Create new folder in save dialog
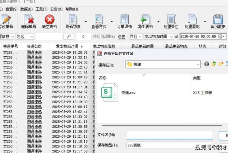 221,64
